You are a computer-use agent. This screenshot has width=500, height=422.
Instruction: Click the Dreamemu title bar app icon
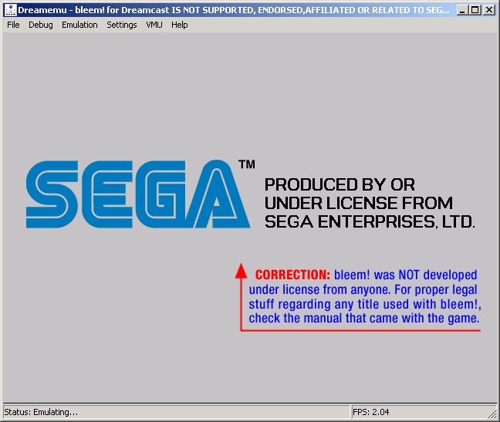10,10
